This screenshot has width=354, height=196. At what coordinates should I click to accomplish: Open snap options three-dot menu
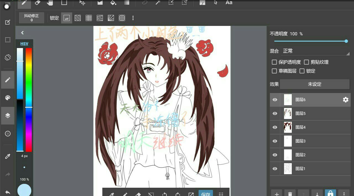(x=133, y=18)
